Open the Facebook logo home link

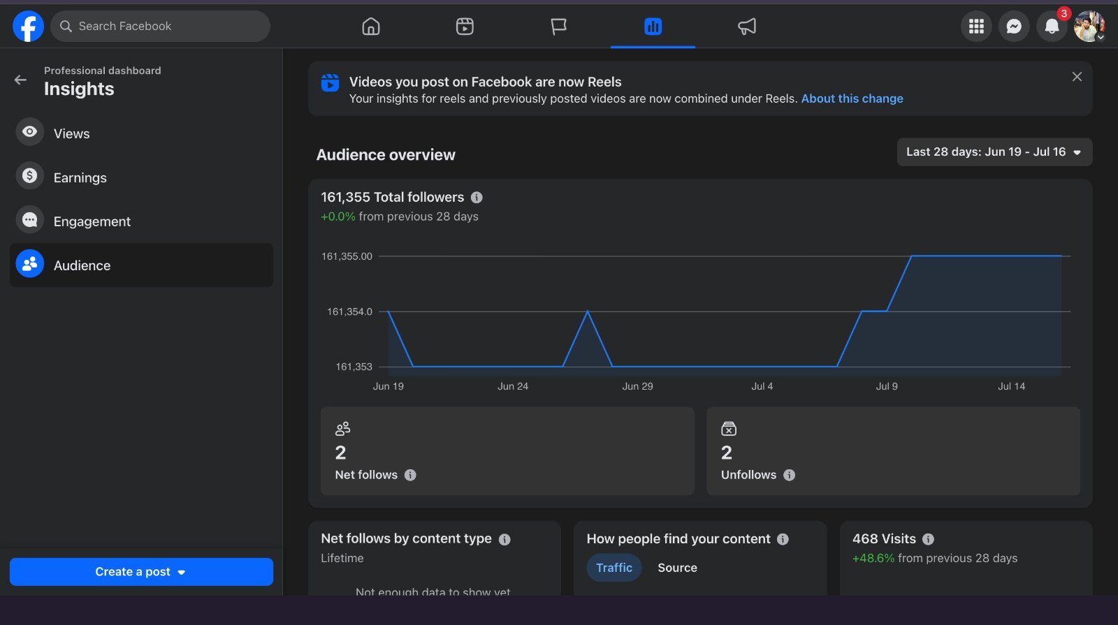click(28, 27)
